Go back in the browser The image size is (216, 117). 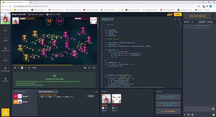[x=3, y=6]
